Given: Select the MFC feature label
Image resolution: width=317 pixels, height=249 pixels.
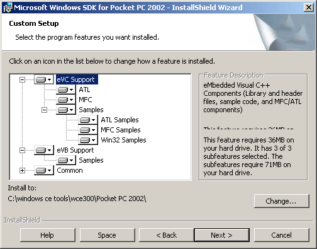Looking at the screenshot, I should click(86, 100).
